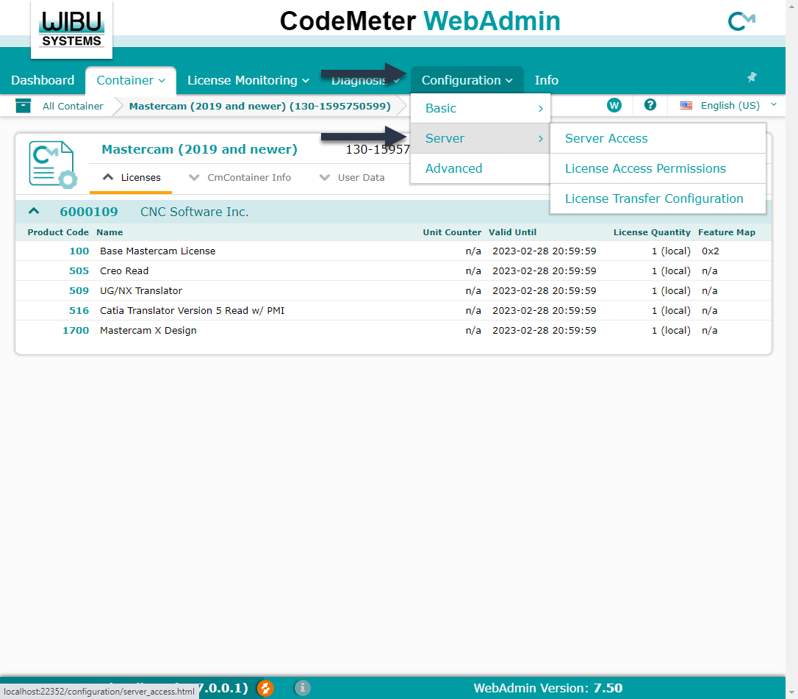Open the Container menu

pos(131,80)
